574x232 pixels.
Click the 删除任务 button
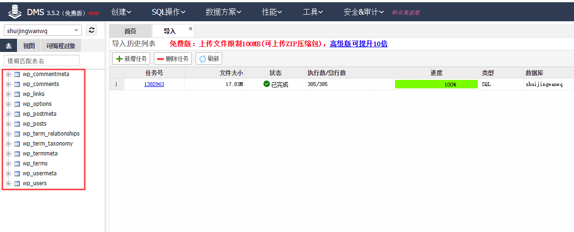[x=173, y=59]
